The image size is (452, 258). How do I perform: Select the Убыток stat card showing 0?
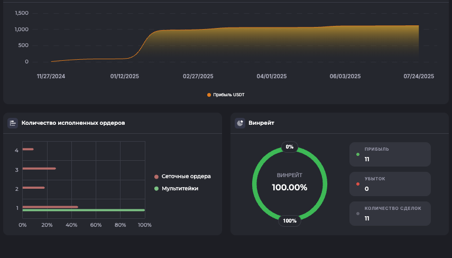coord(390,184)
